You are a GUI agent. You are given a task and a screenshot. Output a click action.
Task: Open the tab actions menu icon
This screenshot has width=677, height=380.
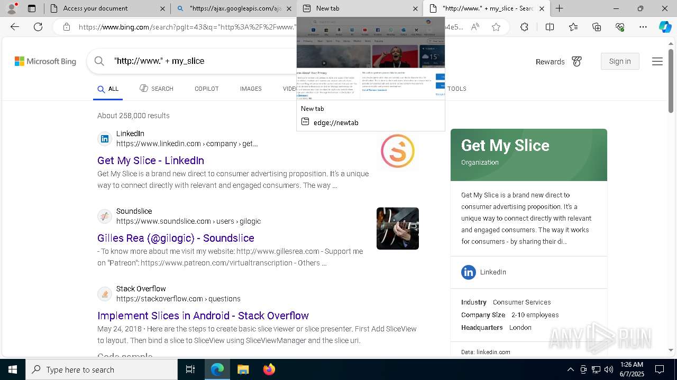pos(32,8)
